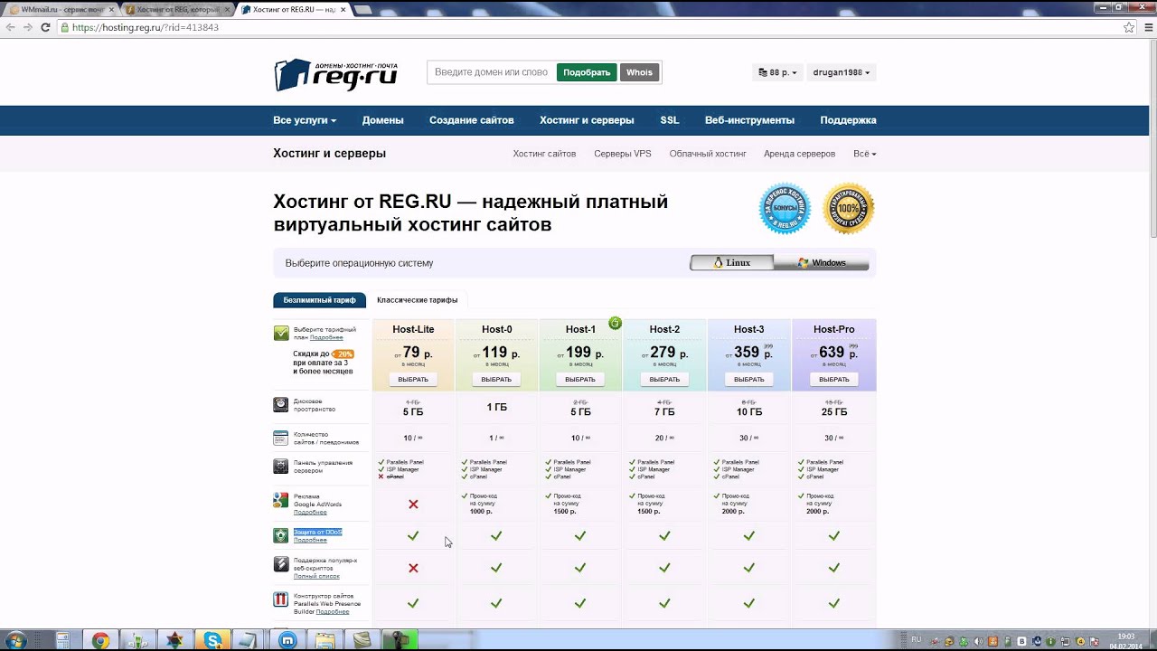Screen dimensions: 1157x651
Task: Switch to 'Безлимитный тариф' tab
Action: 320,300
